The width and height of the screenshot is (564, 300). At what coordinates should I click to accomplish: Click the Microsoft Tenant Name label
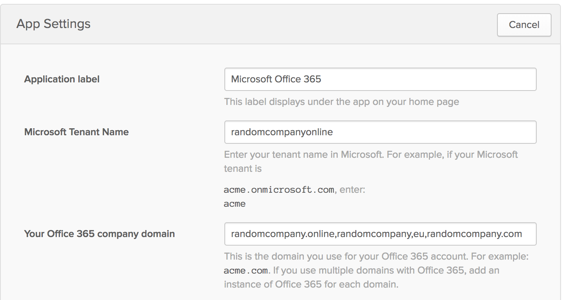(x=76, y=132)
